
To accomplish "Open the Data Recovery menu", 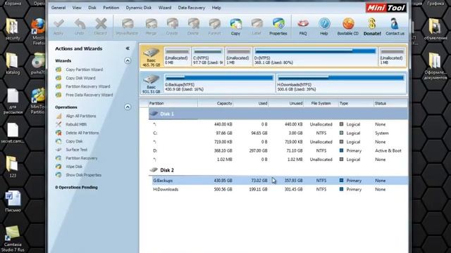I will point(192,8).
